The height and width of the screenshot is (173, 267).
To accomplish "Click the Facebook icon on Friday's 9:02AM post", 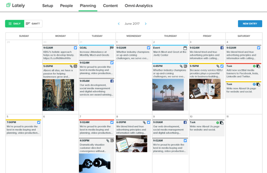I will [x=222, y=48].
